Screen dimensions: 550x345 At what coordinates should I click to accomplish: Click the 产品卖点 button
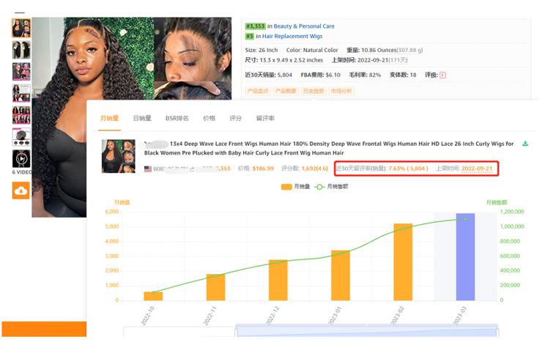(x=258, y=92)
